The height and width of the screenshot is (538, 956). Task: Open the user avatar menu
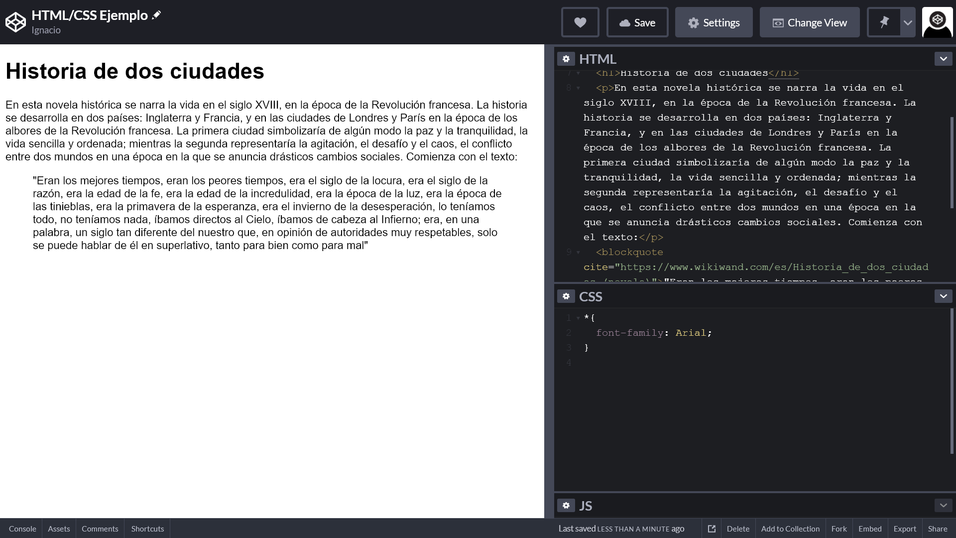coord(937,22)
